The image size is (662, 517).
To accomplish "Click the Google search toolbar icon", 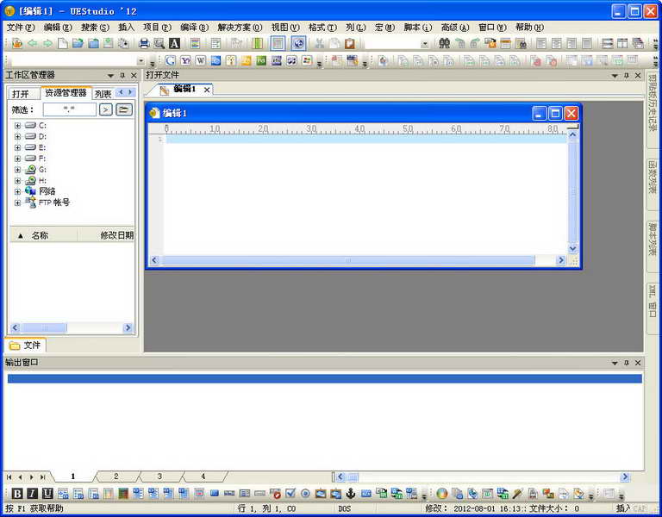I will coord(170,61).
